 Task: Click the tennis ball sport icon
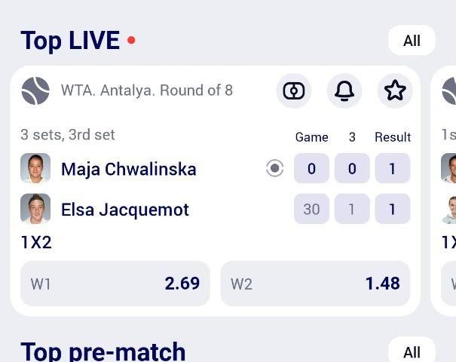point(35,90)
